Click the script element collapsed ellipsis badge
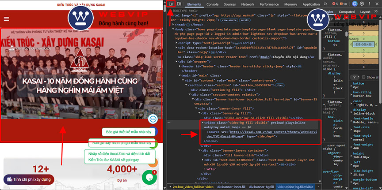This screenshot has height=190, width=382. tap(236, 43)
